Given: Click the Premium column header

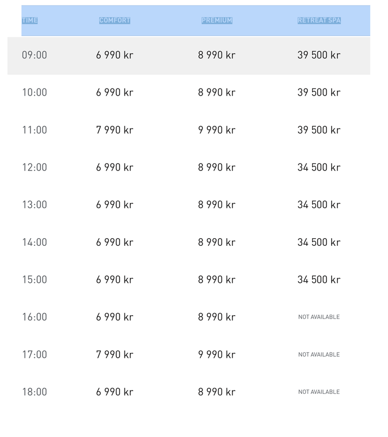Looking at the screenshot, I should tap(217, 20).
